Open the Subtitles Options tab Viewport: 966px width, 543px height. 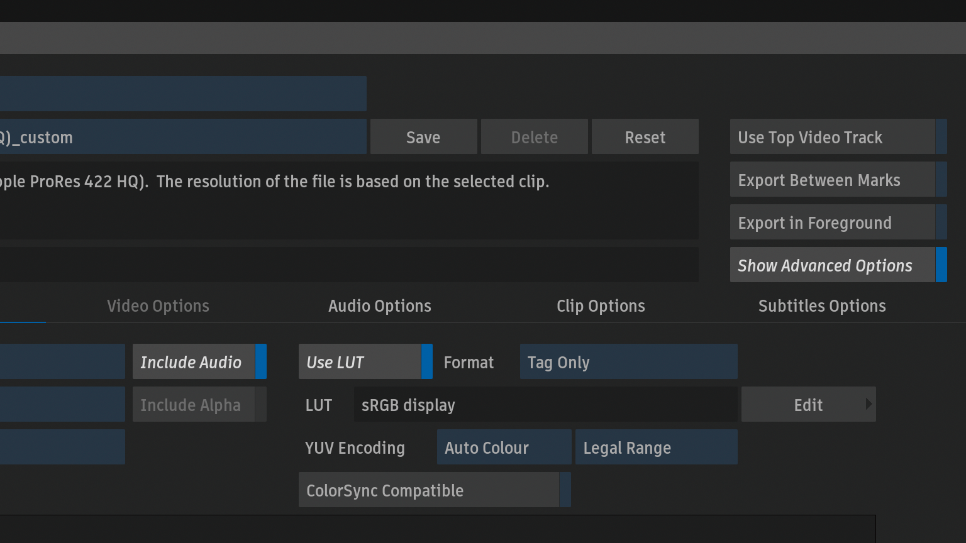click(x=821, y=306)
